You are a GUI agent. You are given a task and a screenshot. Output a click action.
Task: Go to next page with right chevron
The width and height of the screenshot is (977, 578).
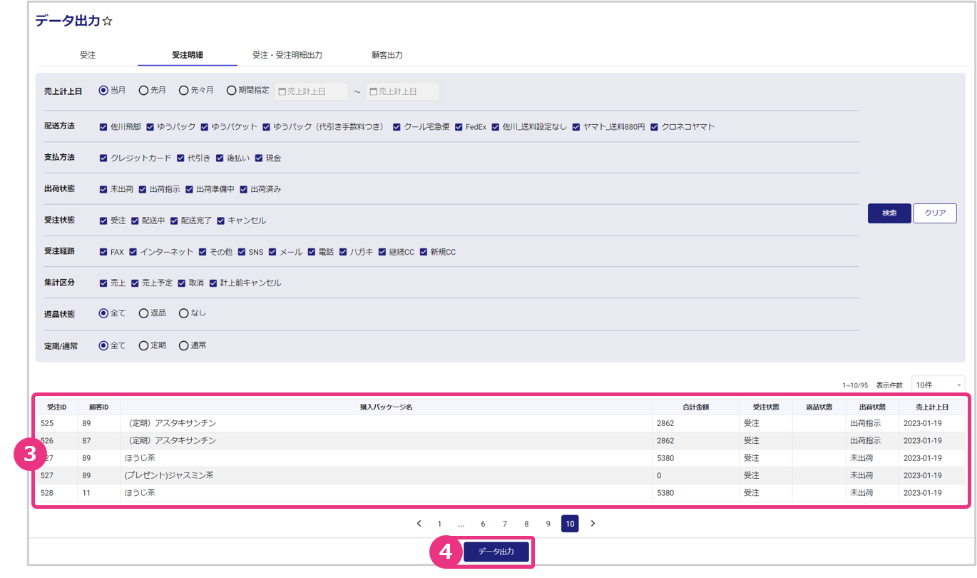click(593, 524)
